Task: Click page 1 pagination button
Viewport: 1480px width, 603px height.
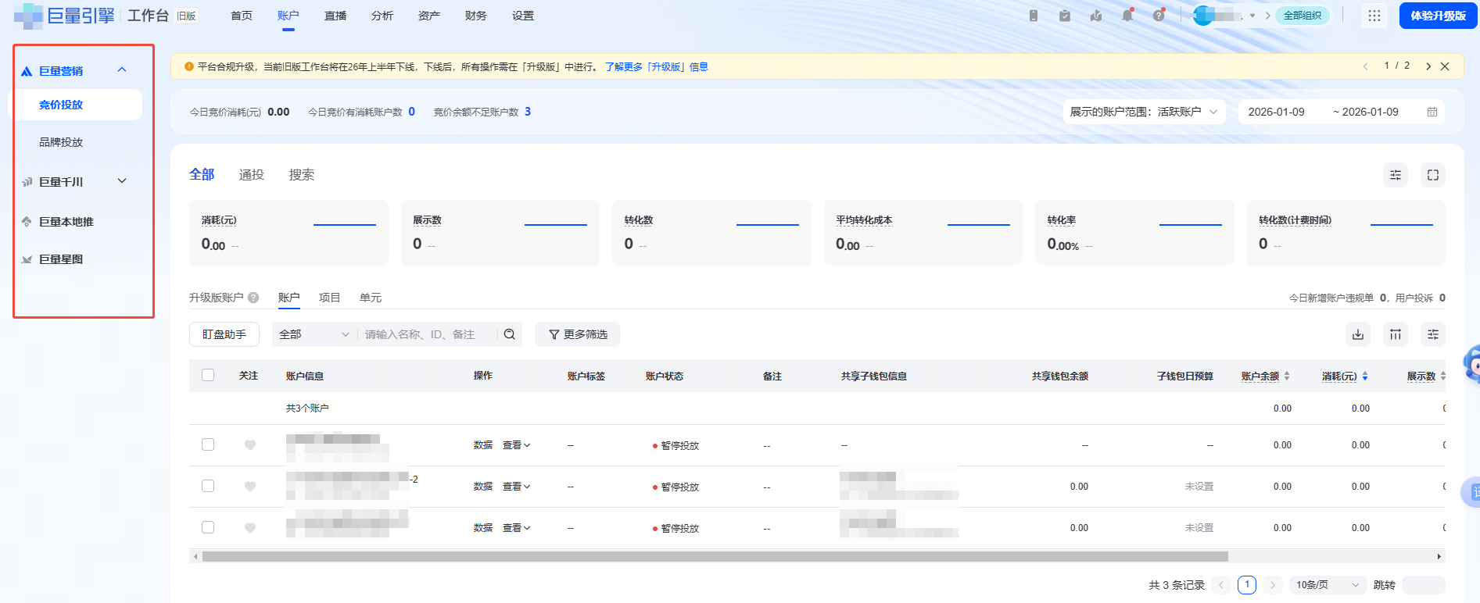Action: click(1247, 585)
